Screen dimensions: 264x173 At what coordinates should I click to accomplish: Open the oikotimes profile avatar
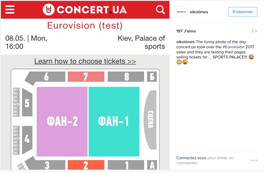[181, 12]
